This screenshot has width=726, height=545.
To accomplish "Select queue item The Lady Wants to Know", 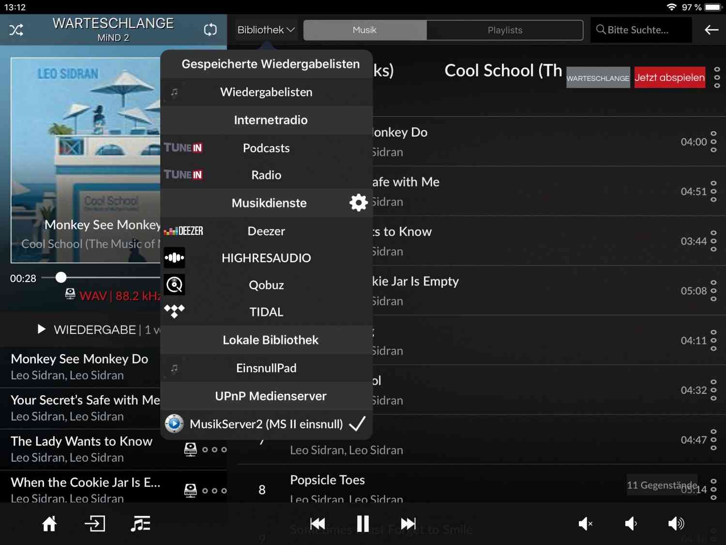I will click(113, 449).
